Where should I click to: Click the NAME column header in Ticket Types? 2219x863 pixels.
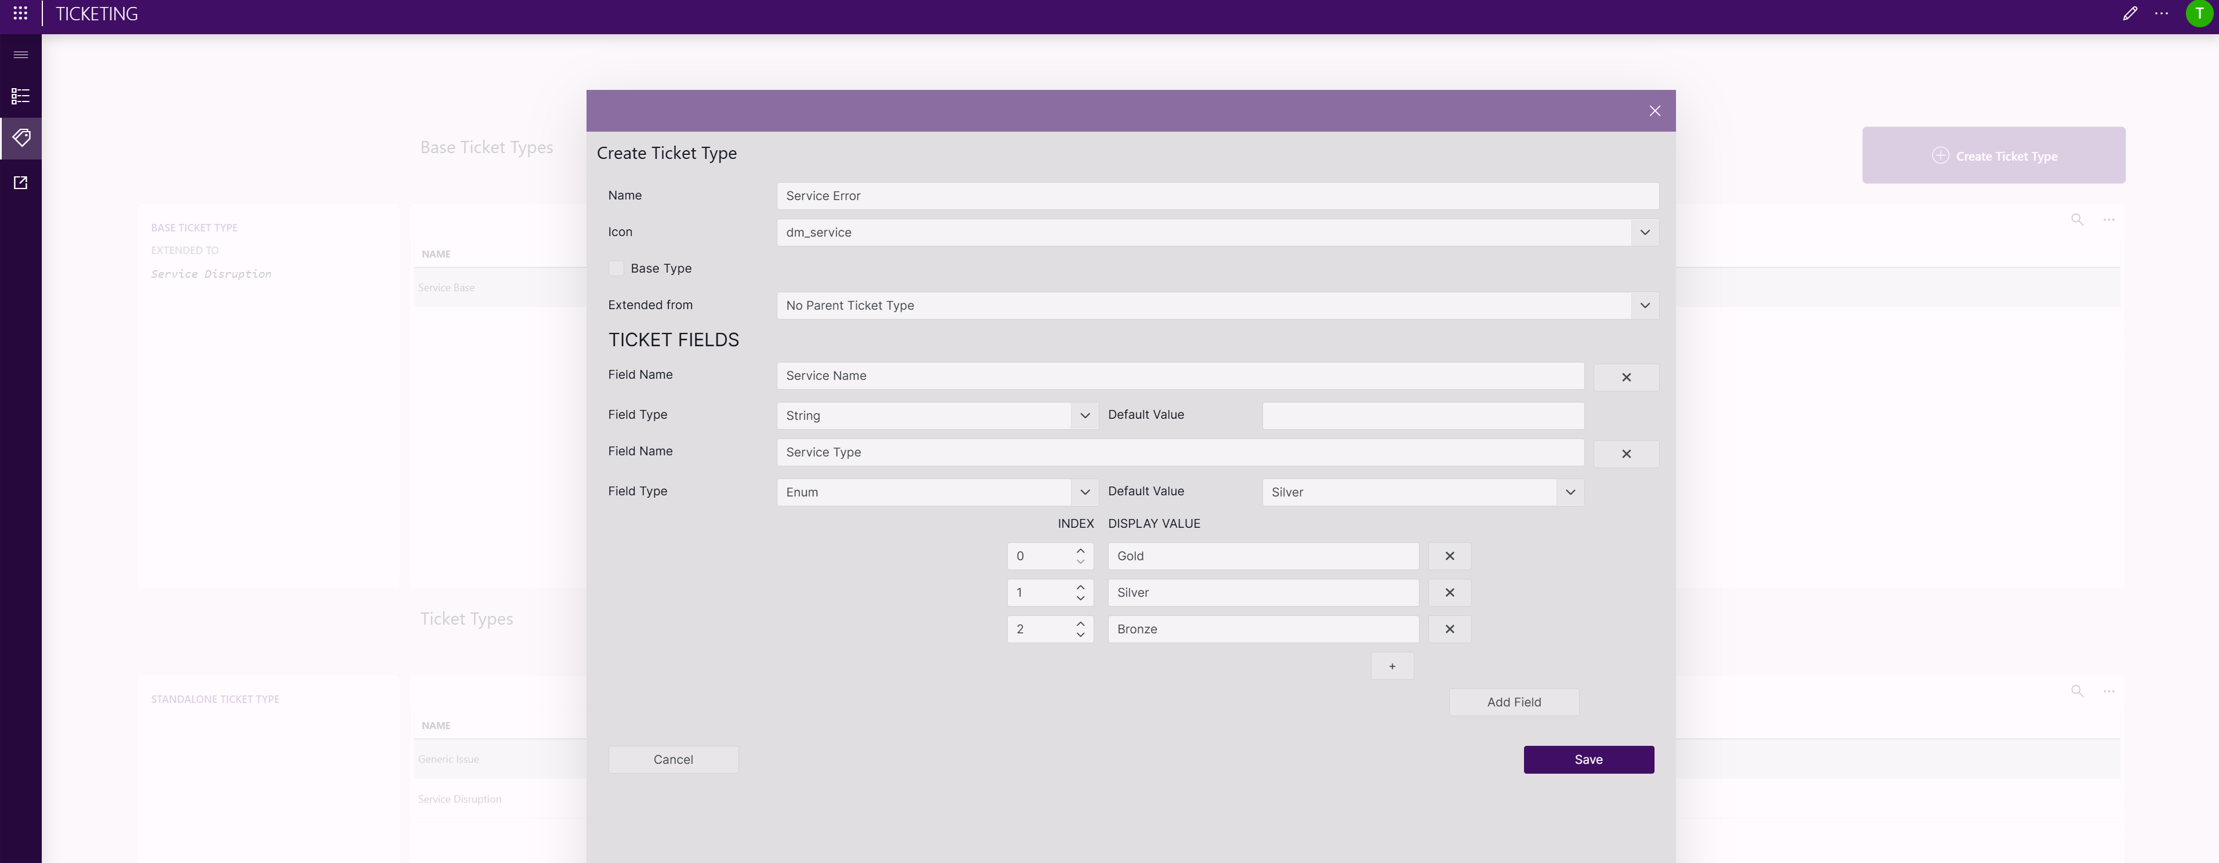tap(436, 725)
